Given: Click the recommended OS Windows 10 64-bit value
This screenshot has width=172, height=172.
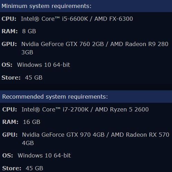Looking at the screenshot, I should click(44, 155).
